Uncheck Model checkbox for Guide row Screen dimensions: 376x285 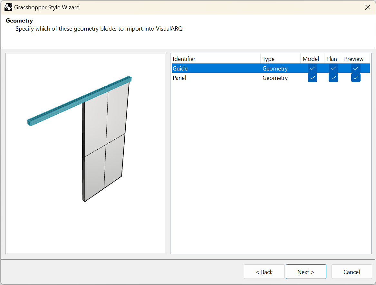point(312,68)
